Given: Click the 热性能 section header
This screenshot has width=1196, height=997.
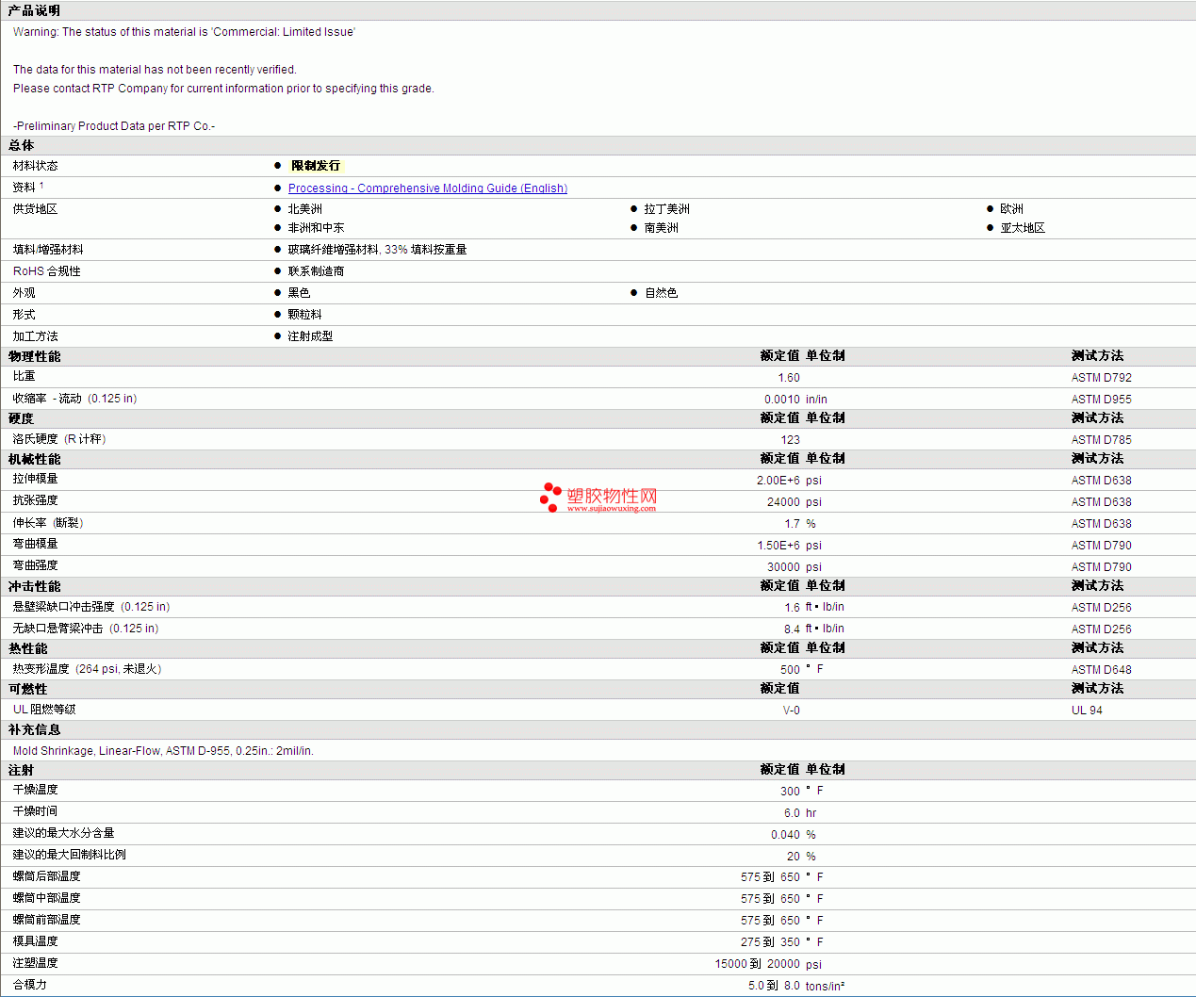Looking at the screenshot, I should coord(28,648).
